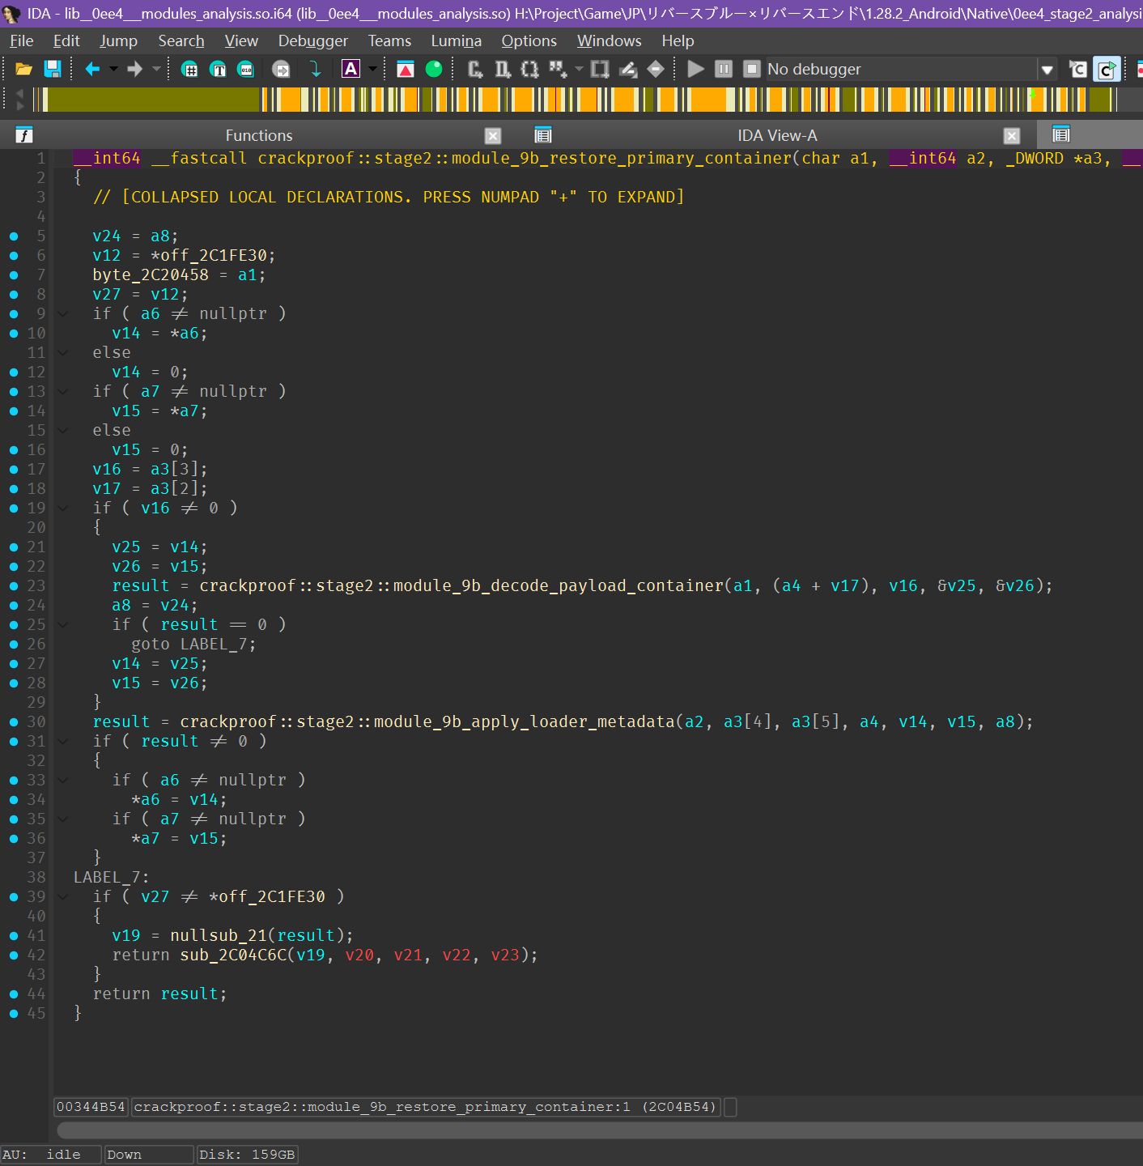Click the teal down-arrow jump icon
The image size is (1143, 1166).
pos(315,70)
